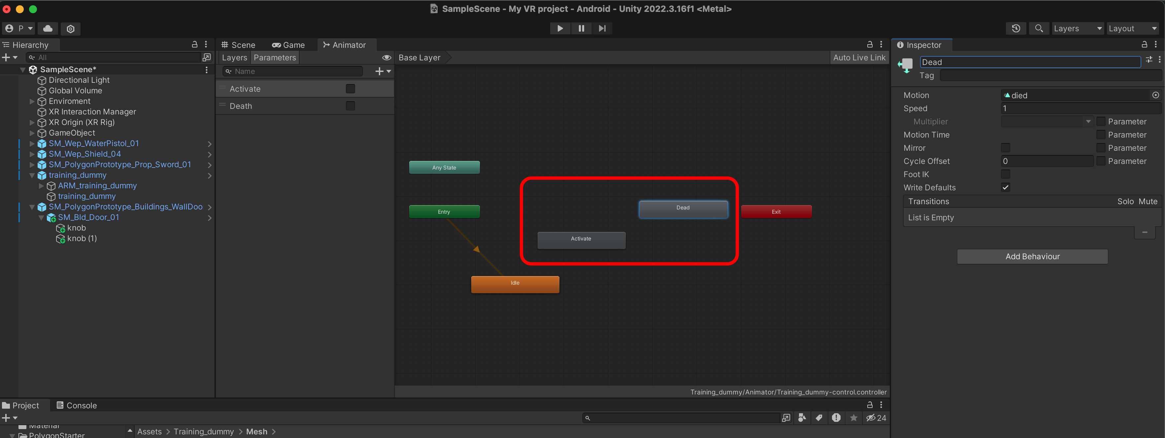Enable the Death parameter checkbox

pyautogui.click(x=350, y=106)
